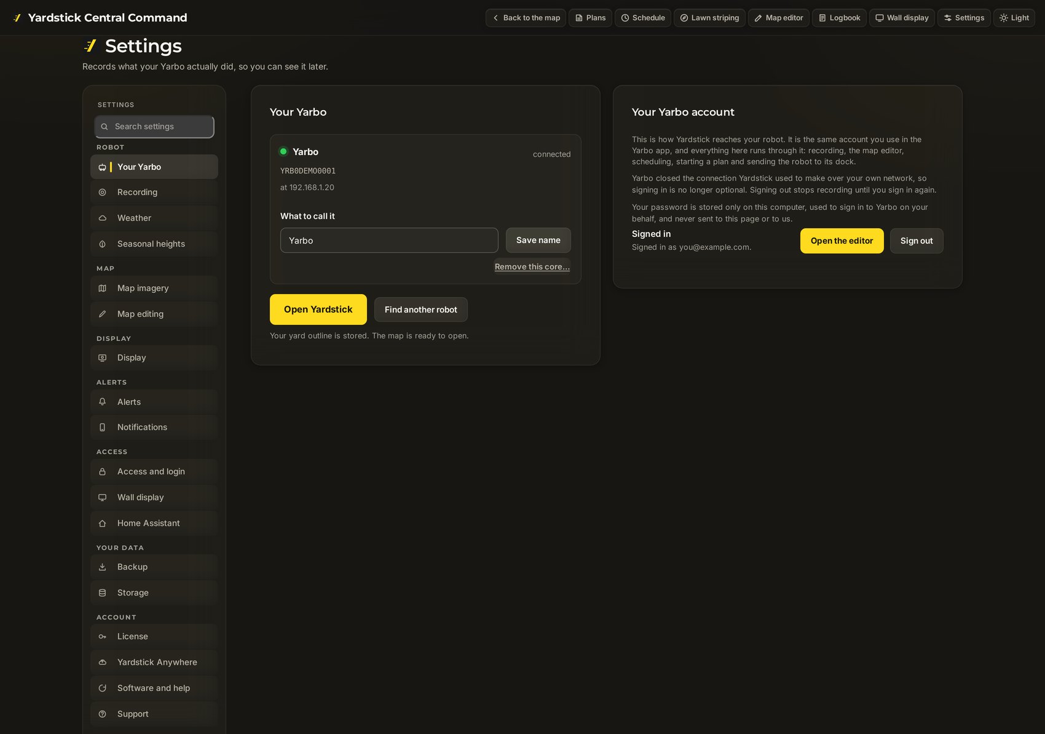Click the What to call it name field

389,241
